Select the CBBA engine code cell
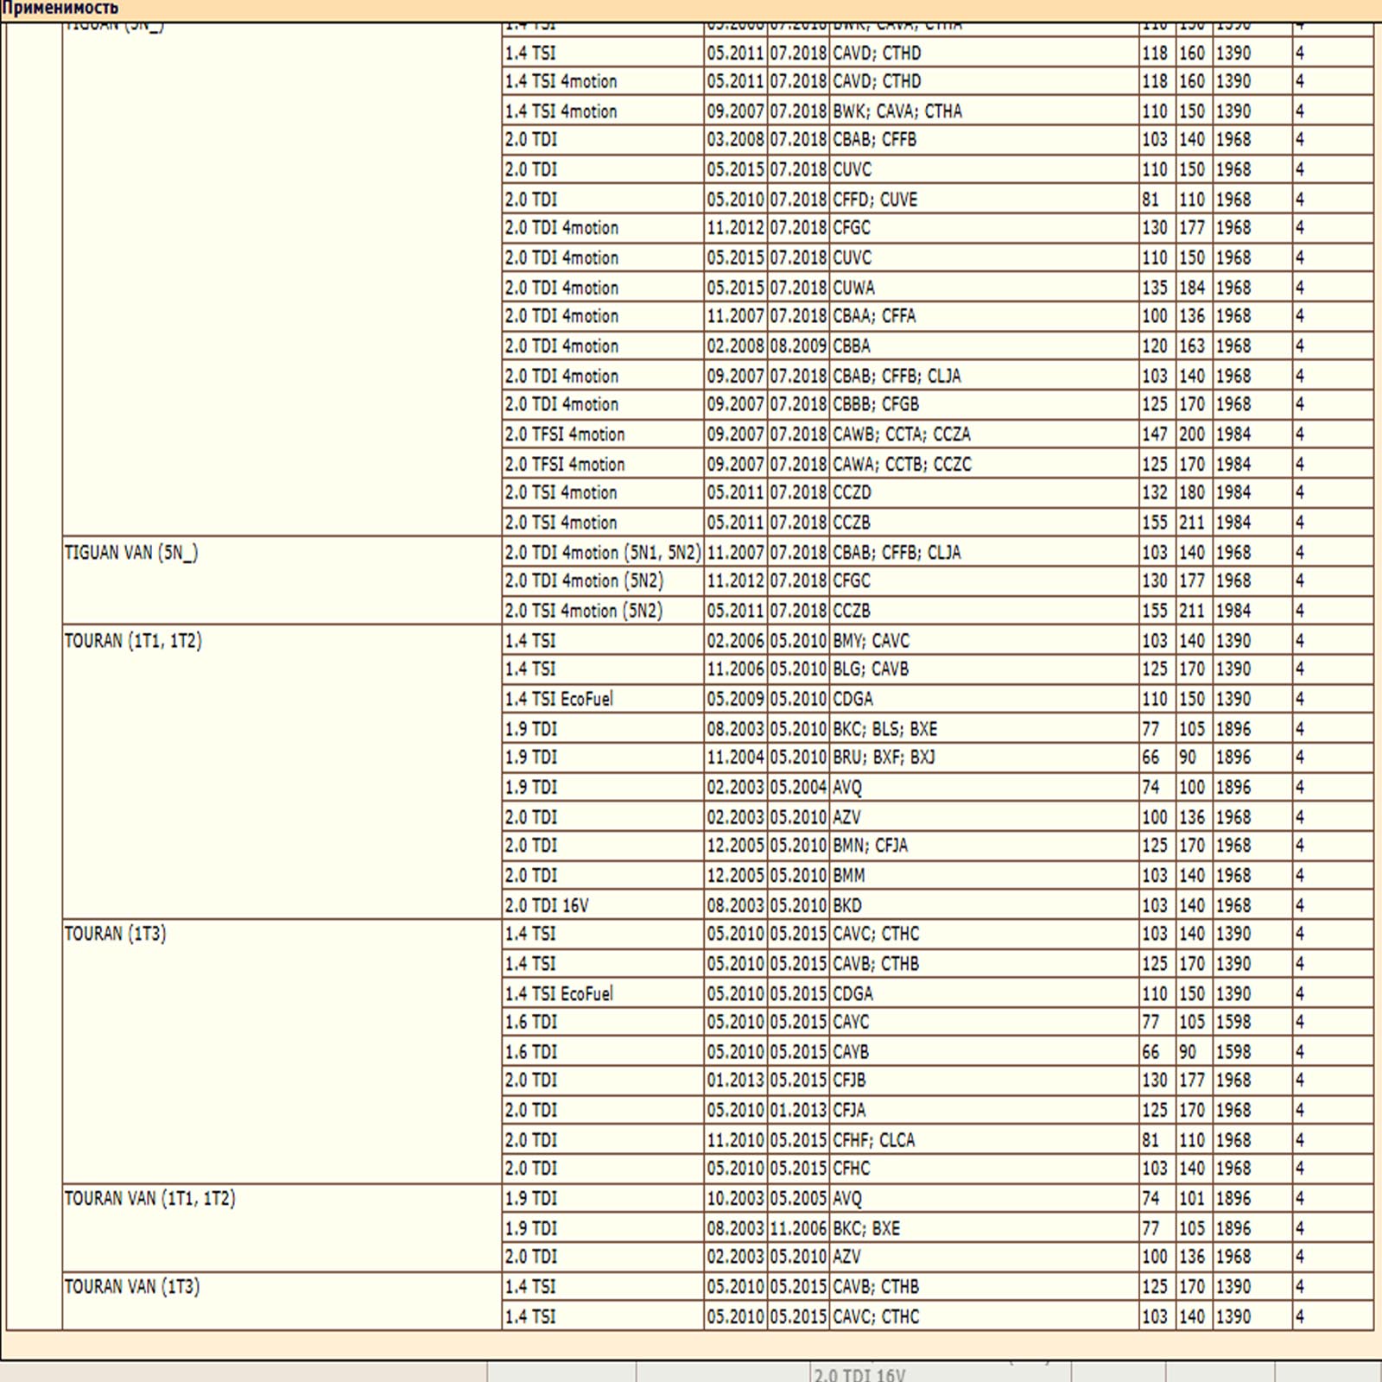The height and width of the screenshot is (1382, 1382). [x=852, y=346]
